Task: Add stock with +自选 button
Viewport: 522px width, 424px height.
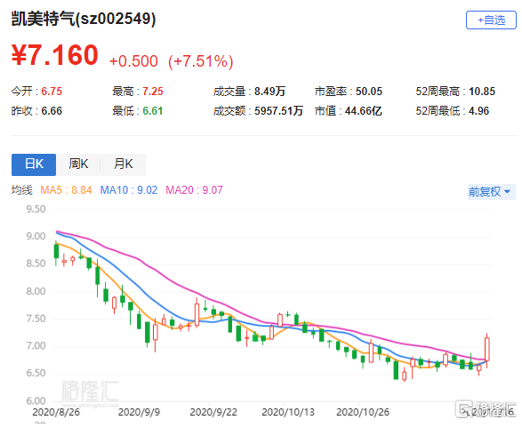Action: point(491,20)
